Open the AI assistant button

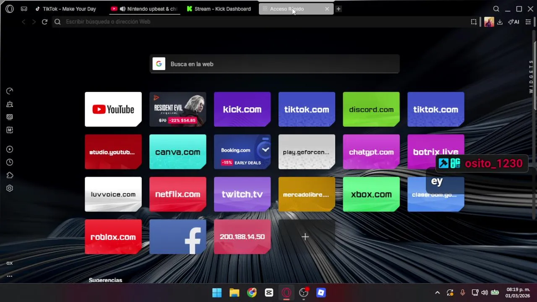pyautogui.click(x=514, y=22)
